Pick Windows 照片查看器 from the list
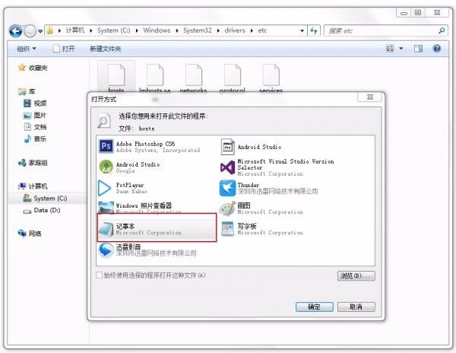Image resolution: width=456 pixels, height=353 pixels. point(157,208)
